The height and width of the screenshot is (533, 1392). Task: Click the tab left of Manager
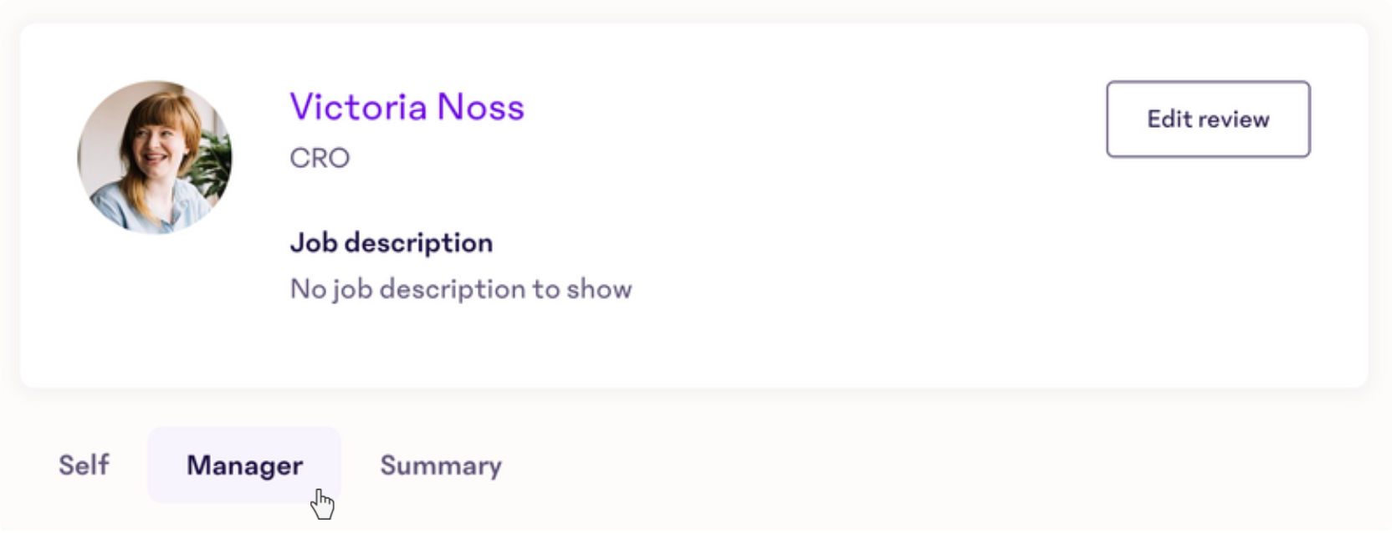point(84,464)
